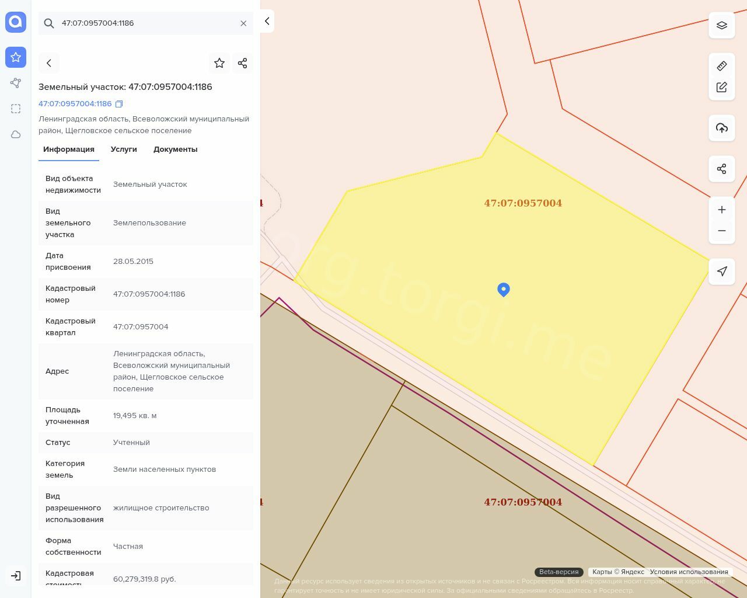The height and width of the screenshot is (598, 747).
Task: Open the cloud icon in left sidebar
Action: [16, 134]
